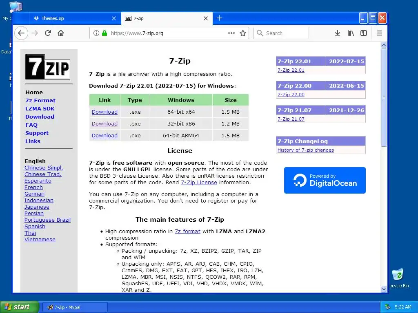Open the Windows Start button

click(x=20, y=307)
